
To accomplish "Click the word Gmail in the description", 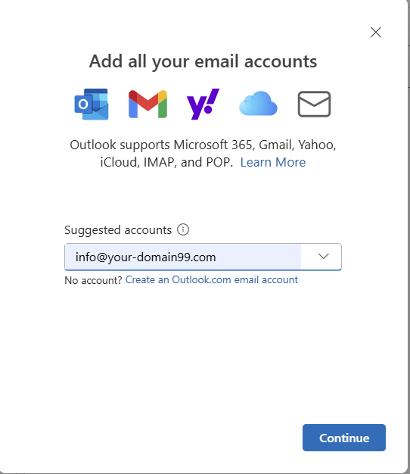I will (276, 145).
